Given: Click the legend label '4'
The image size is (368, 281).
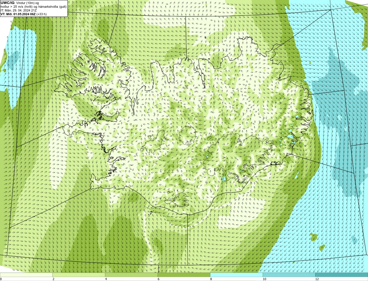Looking at the screenshot, I should click(106, 279).
